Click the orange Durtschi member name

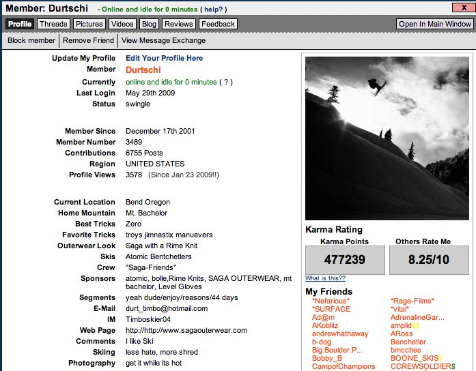tap(143, 70)
